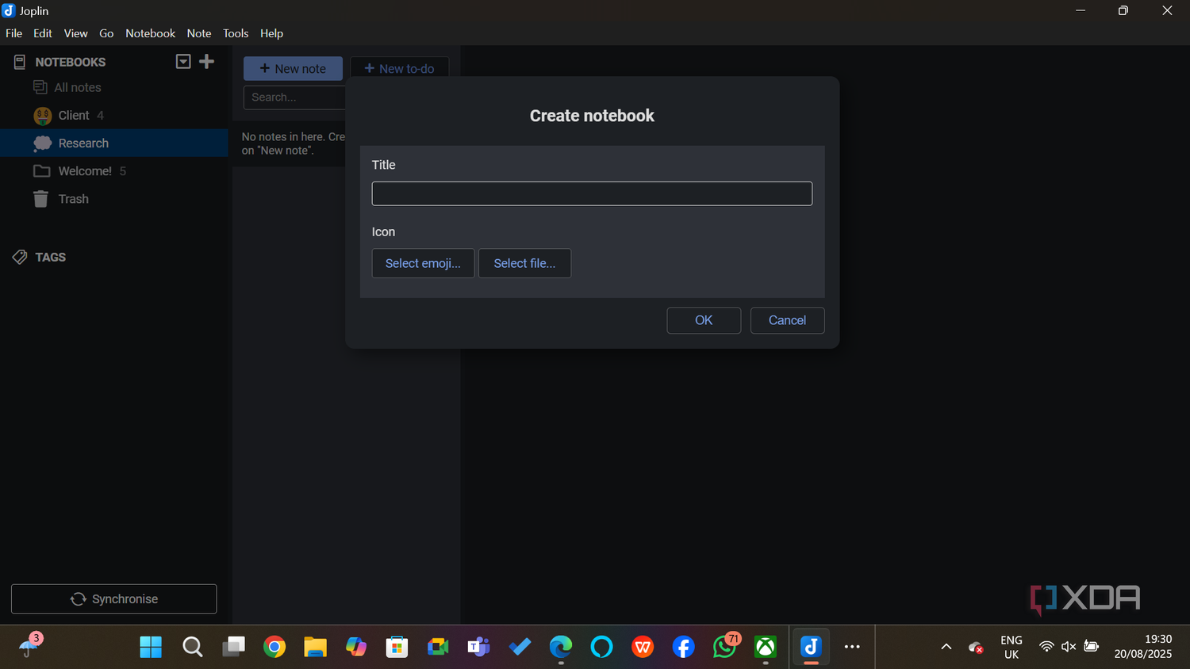Click the Research notebook thought-bubble icon
The image size is (1190, 669).
coord(43,143)
